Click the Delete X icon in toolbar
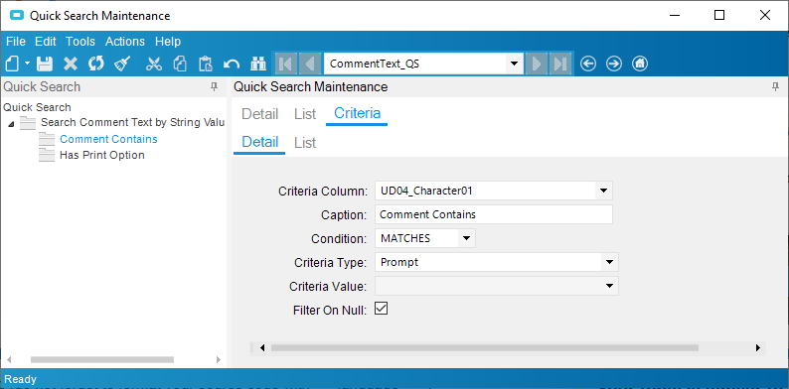Screen dimensions: 789x389 click(71, 64)
